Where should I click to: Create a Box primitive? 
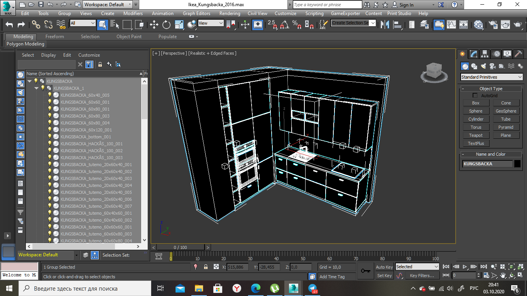pyautogui.click(x=476, y=103)
